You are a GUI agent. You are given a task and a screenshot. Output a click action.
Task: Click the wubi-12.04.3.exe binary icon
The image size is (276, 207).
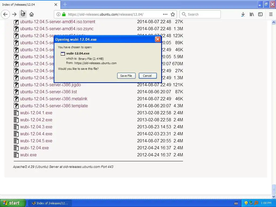16,127
